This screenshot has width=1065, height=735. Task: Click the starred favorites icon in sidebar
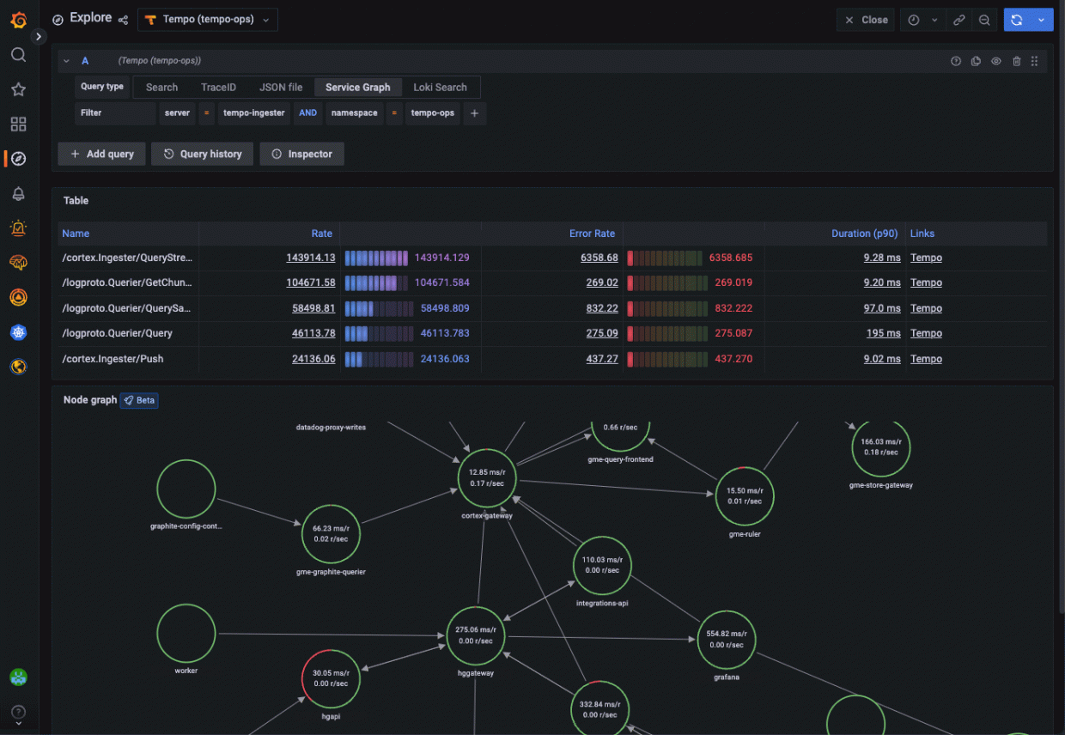18,88
